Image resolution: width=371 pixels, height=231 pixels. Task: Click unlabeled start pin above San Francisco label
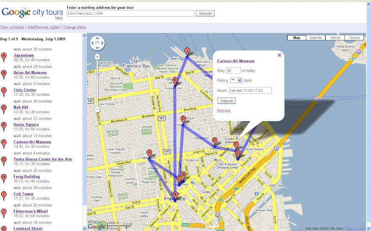[175, 196]
